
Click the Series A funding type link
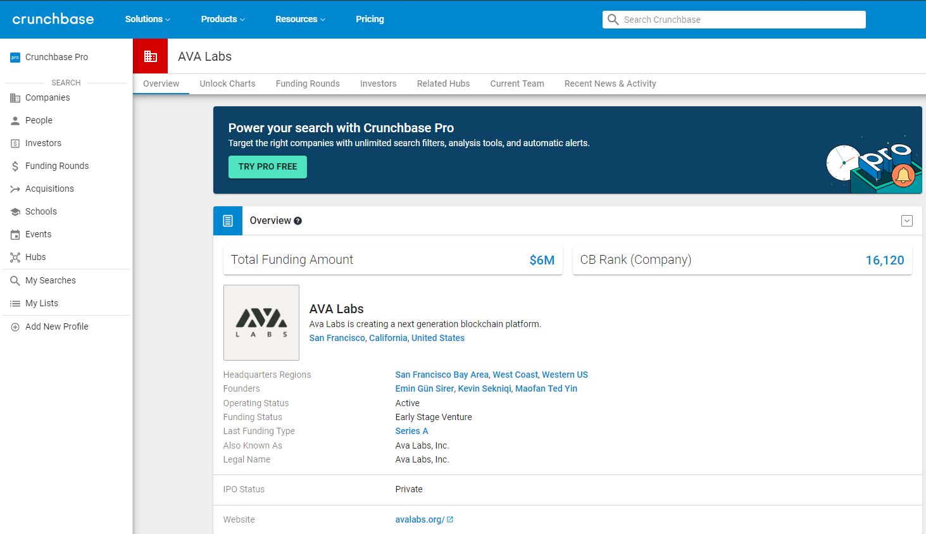[411, 431]
